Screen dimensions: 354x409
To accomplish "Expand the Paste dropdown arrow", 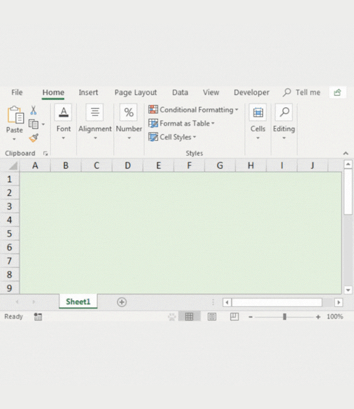I will pos(14,139).
